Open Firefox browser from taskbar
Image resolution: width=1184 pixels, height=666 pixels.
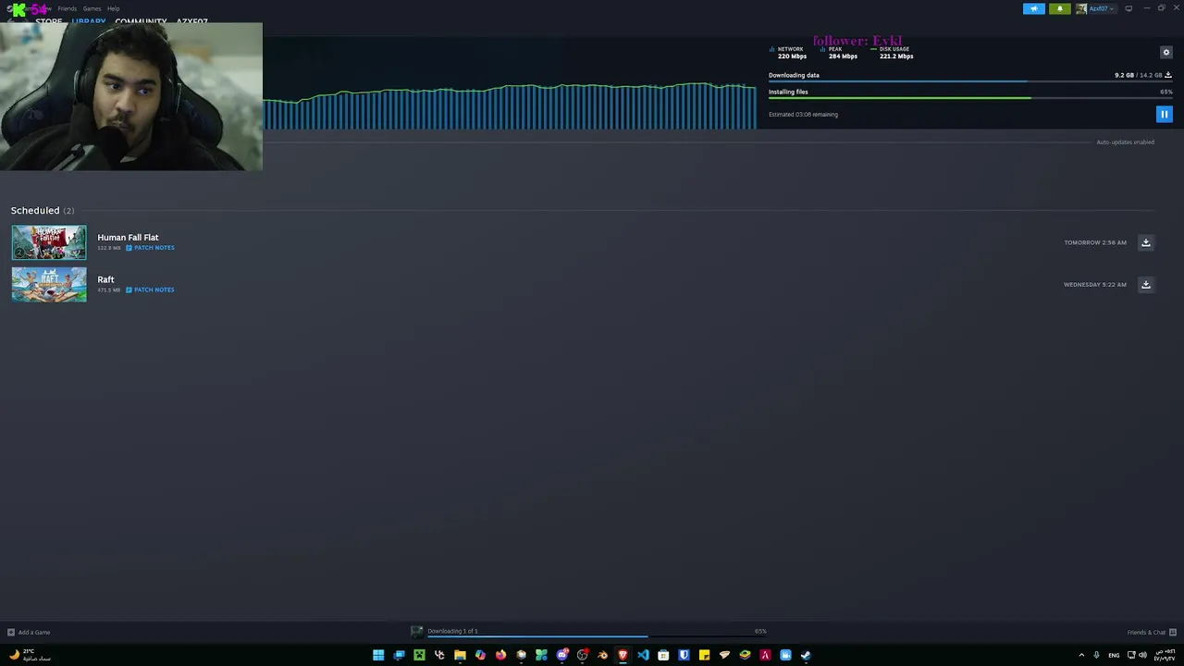[x=500, y=655]
